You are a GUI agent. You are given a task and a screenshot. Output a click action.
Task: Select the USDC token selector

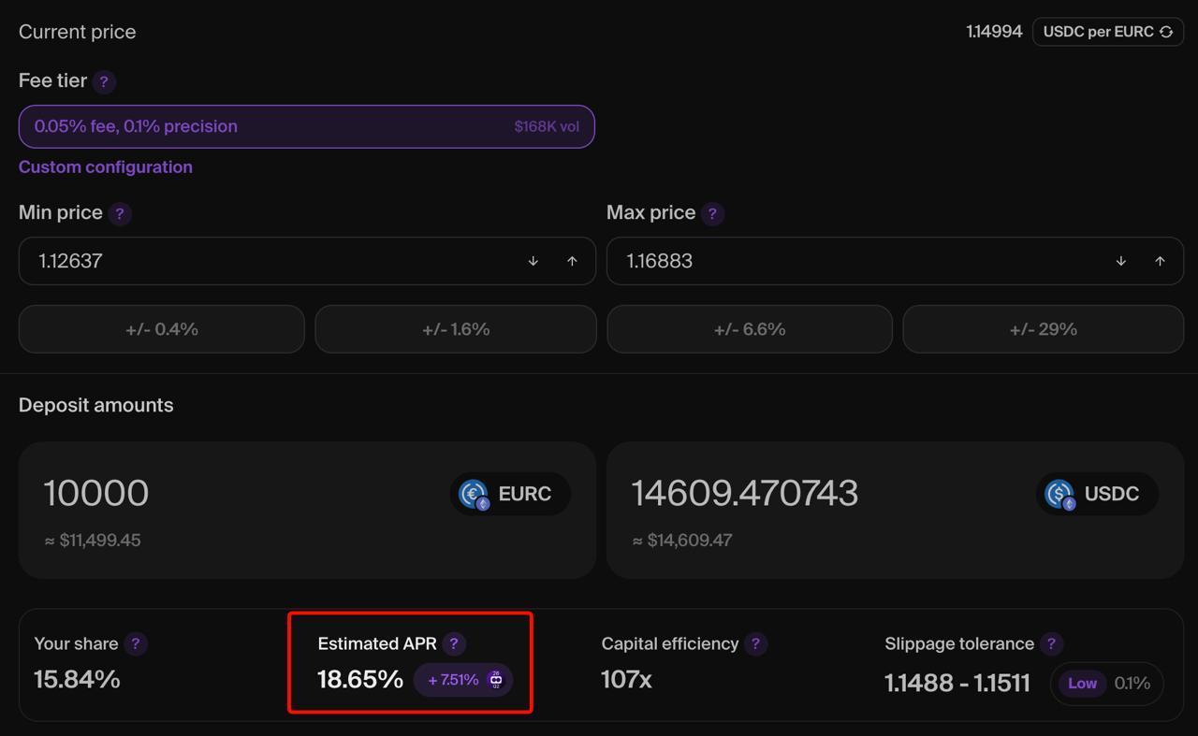tap(1097, 494)
